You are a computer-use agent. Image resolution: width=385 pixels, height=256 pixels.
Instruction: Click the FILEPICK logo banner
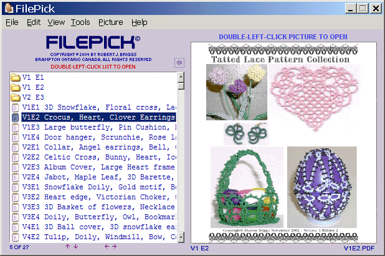93,42
